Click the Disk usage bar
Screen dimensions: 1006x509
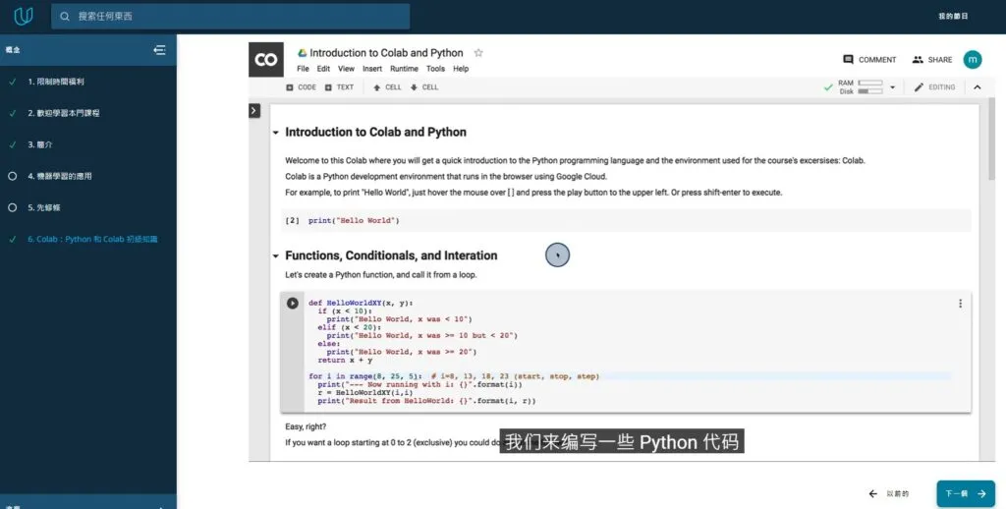(870, 91)
